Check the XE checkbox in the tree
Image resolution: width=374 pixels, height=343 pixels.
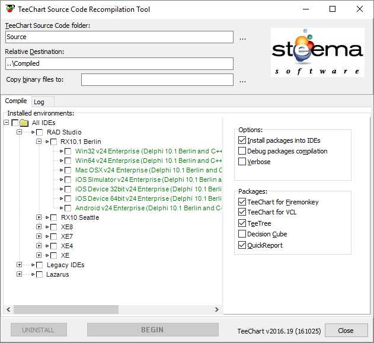click(54, 255)
